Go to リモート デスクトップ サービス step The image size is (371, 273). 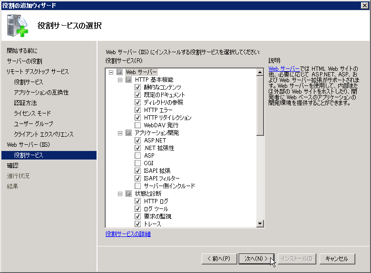(x=38, y=72)
